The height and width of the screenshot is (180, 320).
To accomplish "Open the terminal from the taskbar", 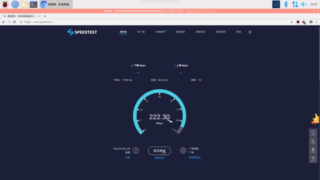I will [33, 4].
